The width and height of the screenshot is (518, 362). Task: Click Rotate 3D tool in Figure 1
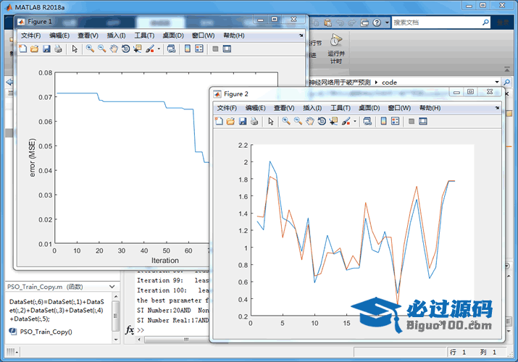point(125,49)
